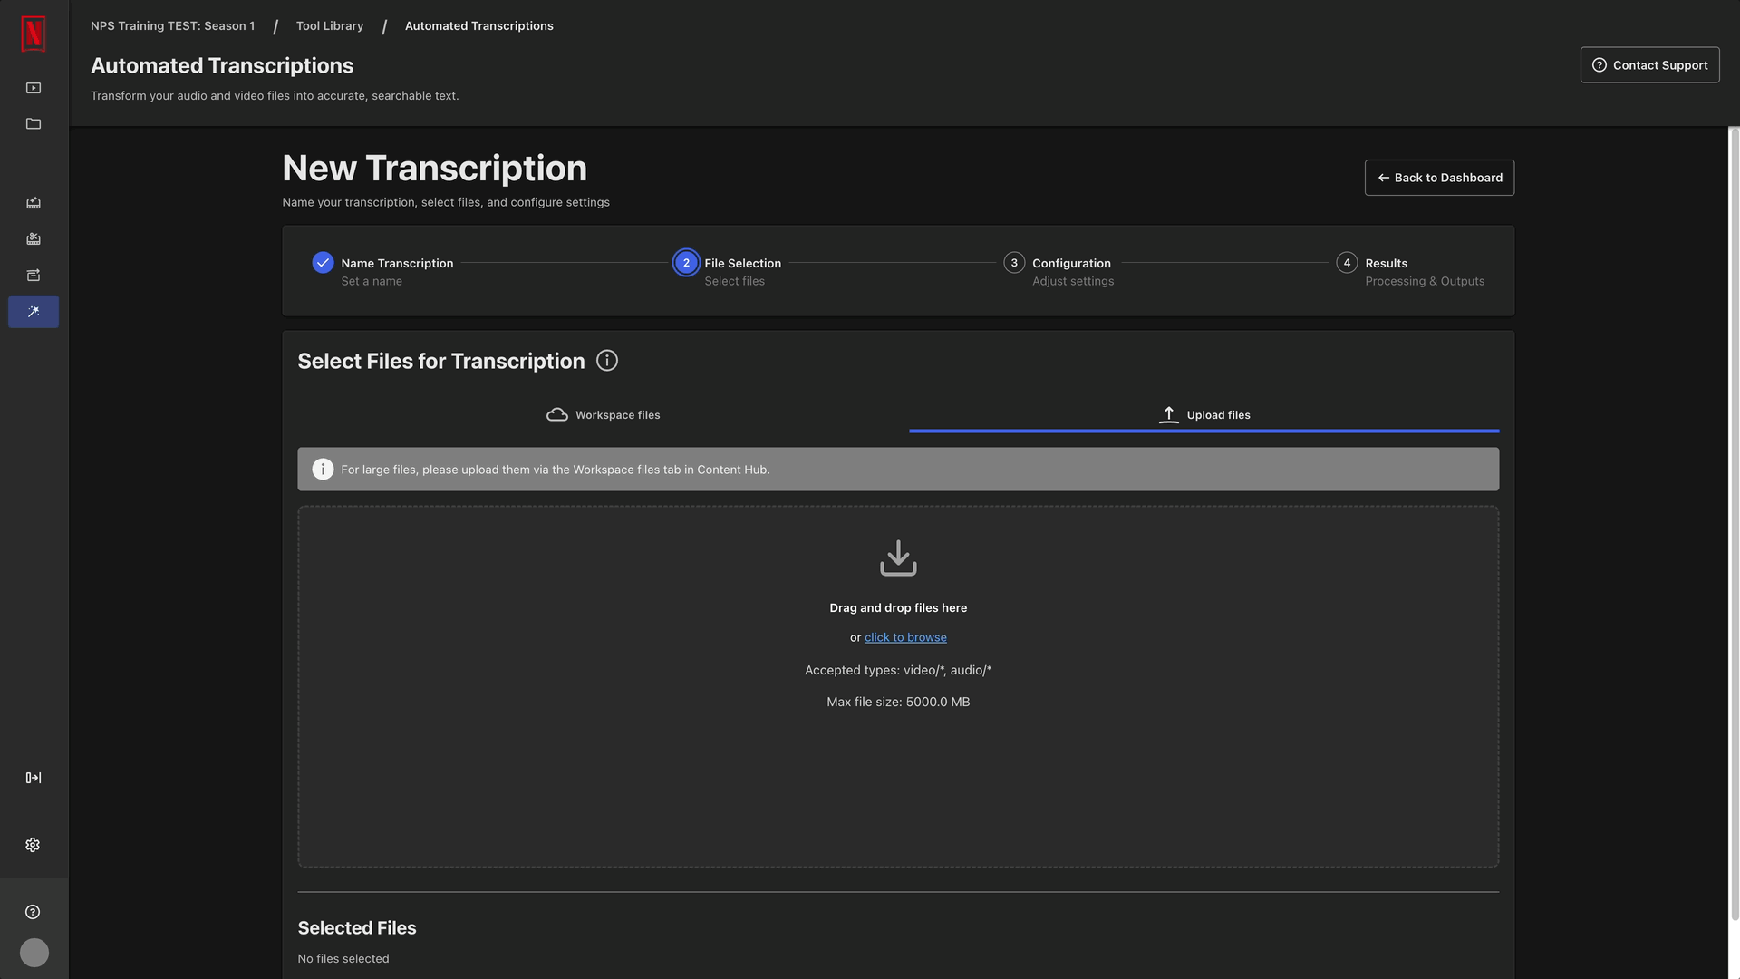This screenshot has width=1740, height=979.
Task: Go back to Name Transcription step
Action: (397, 263)
